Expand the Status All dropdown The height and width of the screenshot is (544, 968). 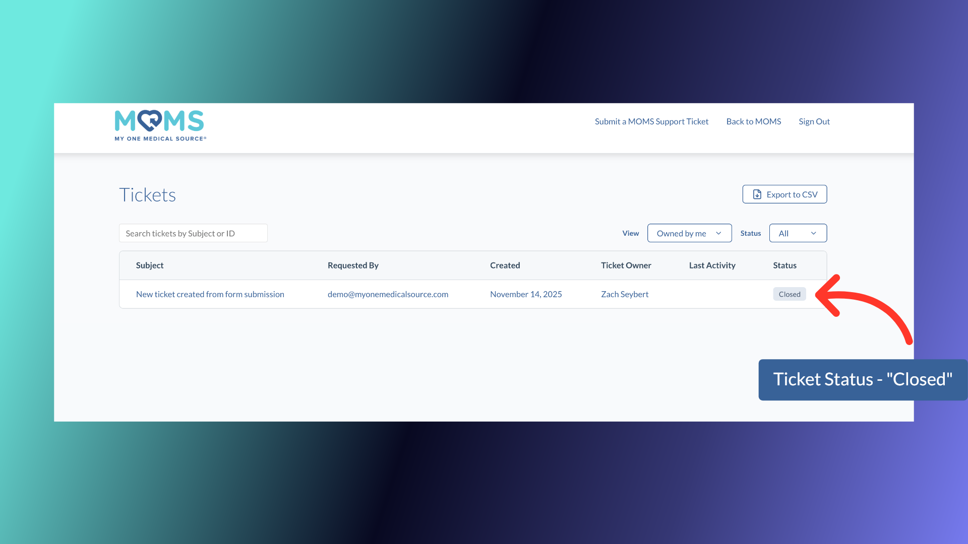pyautogui.click(x=798, y=233)
